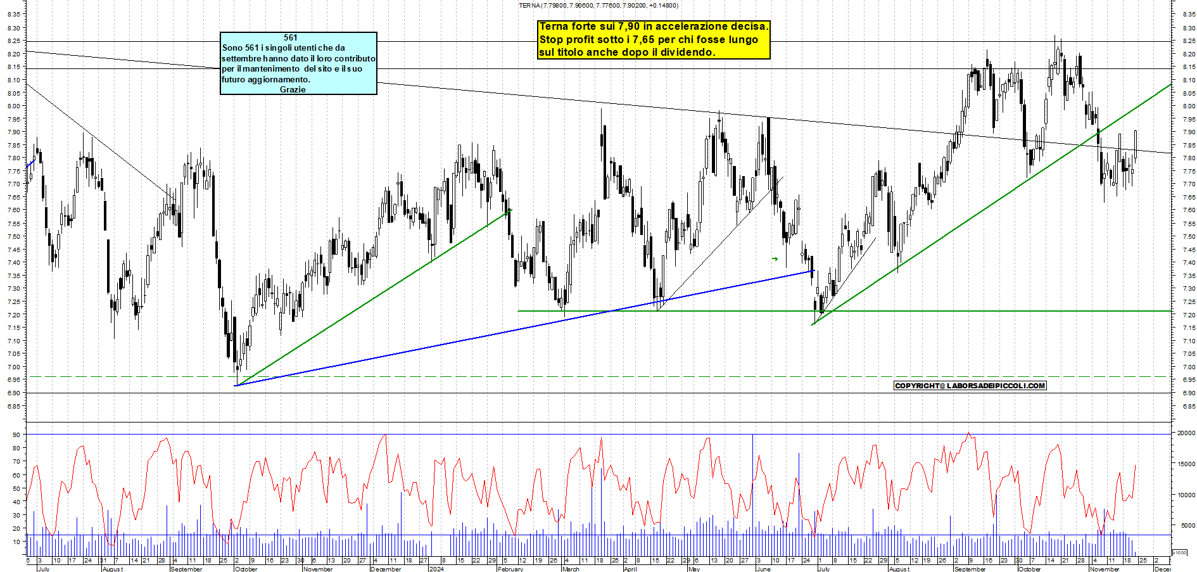Click the 'December' month label
Image resolution: width=1197 pixels, height=572 pixels.
point(386,569)
